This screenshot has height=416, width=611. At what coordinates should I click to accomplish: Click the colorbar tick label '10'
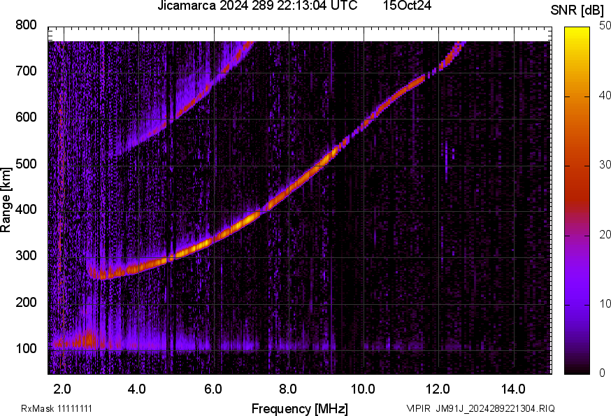point(605,303)
